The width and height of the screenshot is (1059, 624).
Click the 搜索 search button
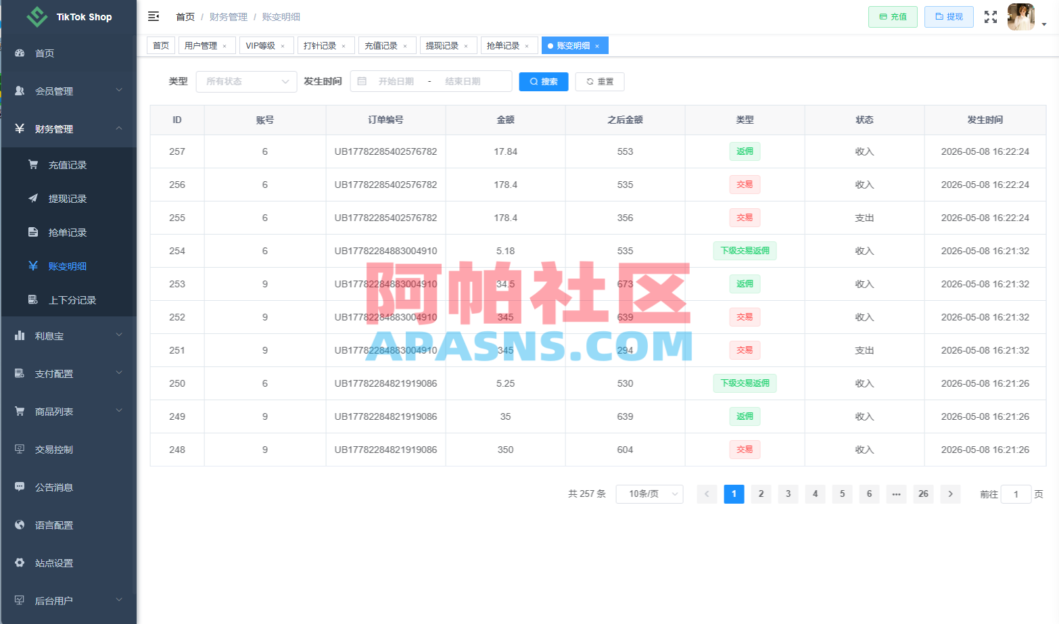click(544, 82)
